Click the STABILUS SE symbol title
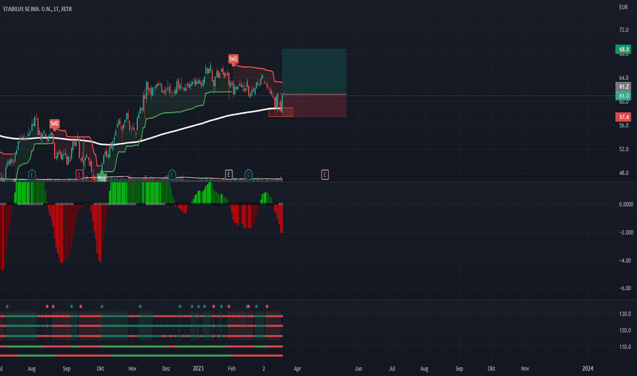 [38, 9]
